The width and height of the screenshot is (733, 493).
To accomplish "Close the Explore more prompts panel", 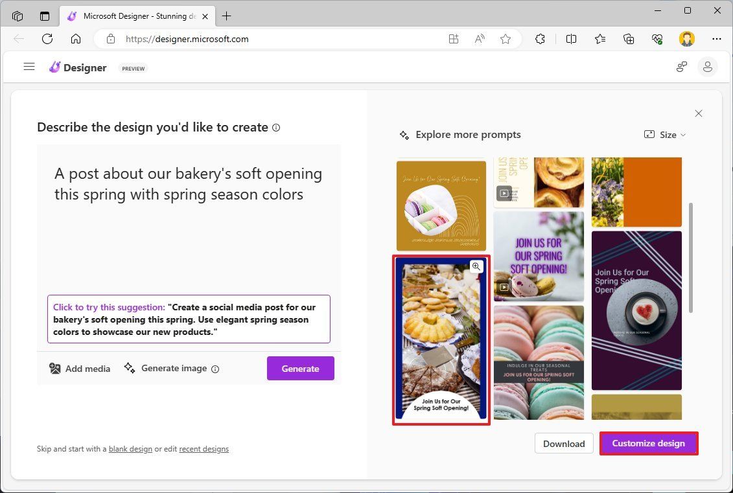I will point(699,113).
